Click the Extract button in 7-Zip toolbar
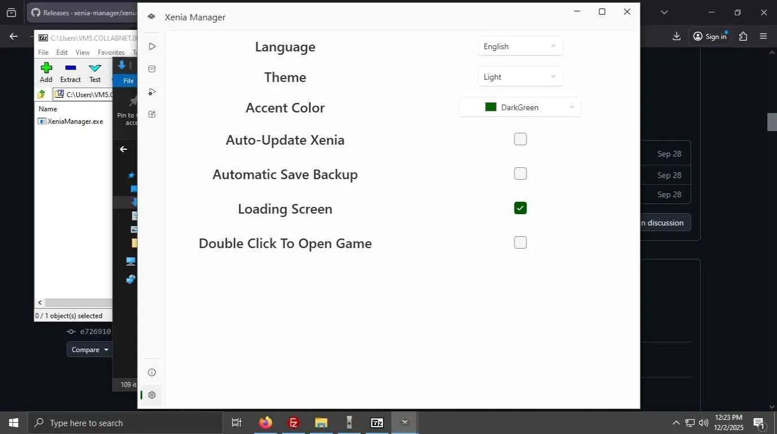 71,72
